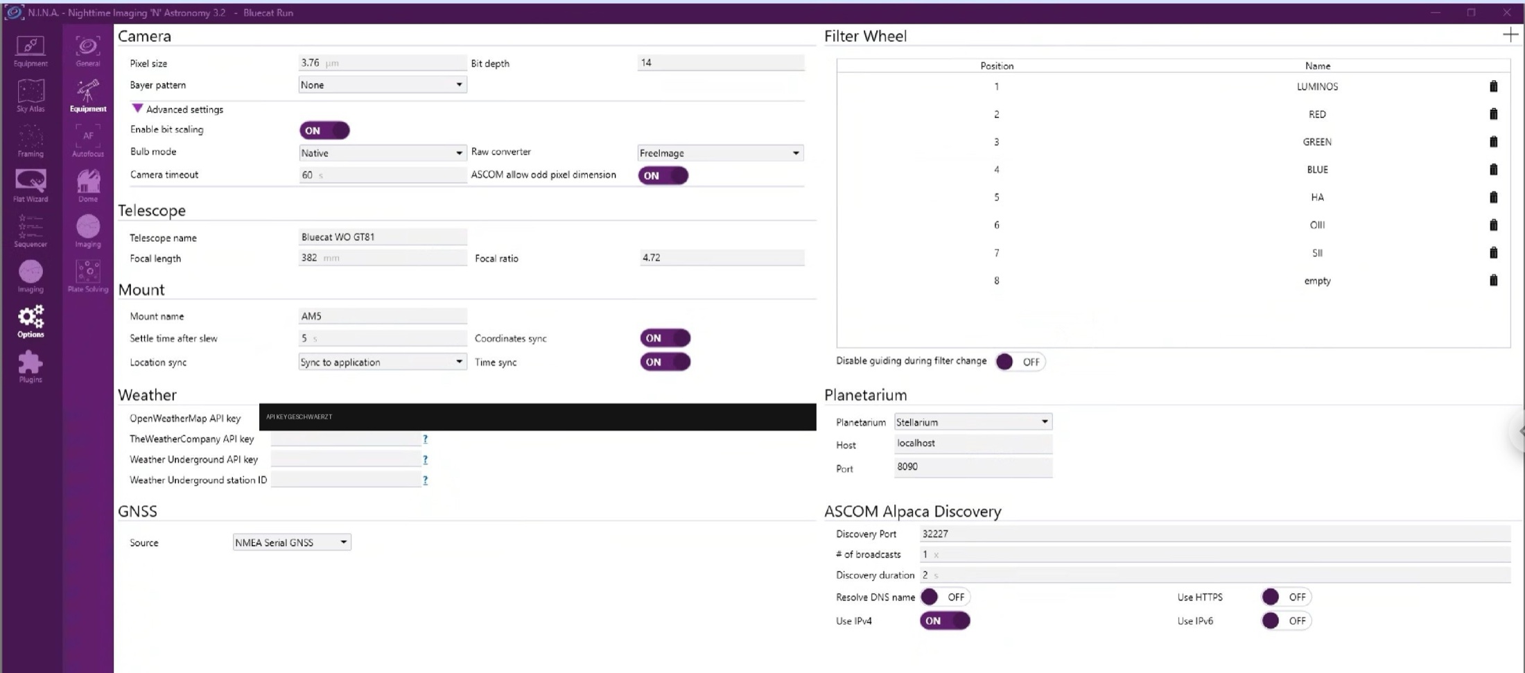This screenshot has width=1525, height=673.
Task: Toggle Use IPv4 switch
Action: click(945, 621)
